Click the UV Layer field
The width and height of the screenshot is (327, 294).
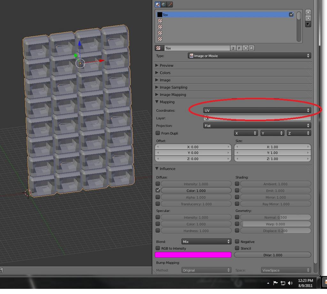click(x=257, y=118)
